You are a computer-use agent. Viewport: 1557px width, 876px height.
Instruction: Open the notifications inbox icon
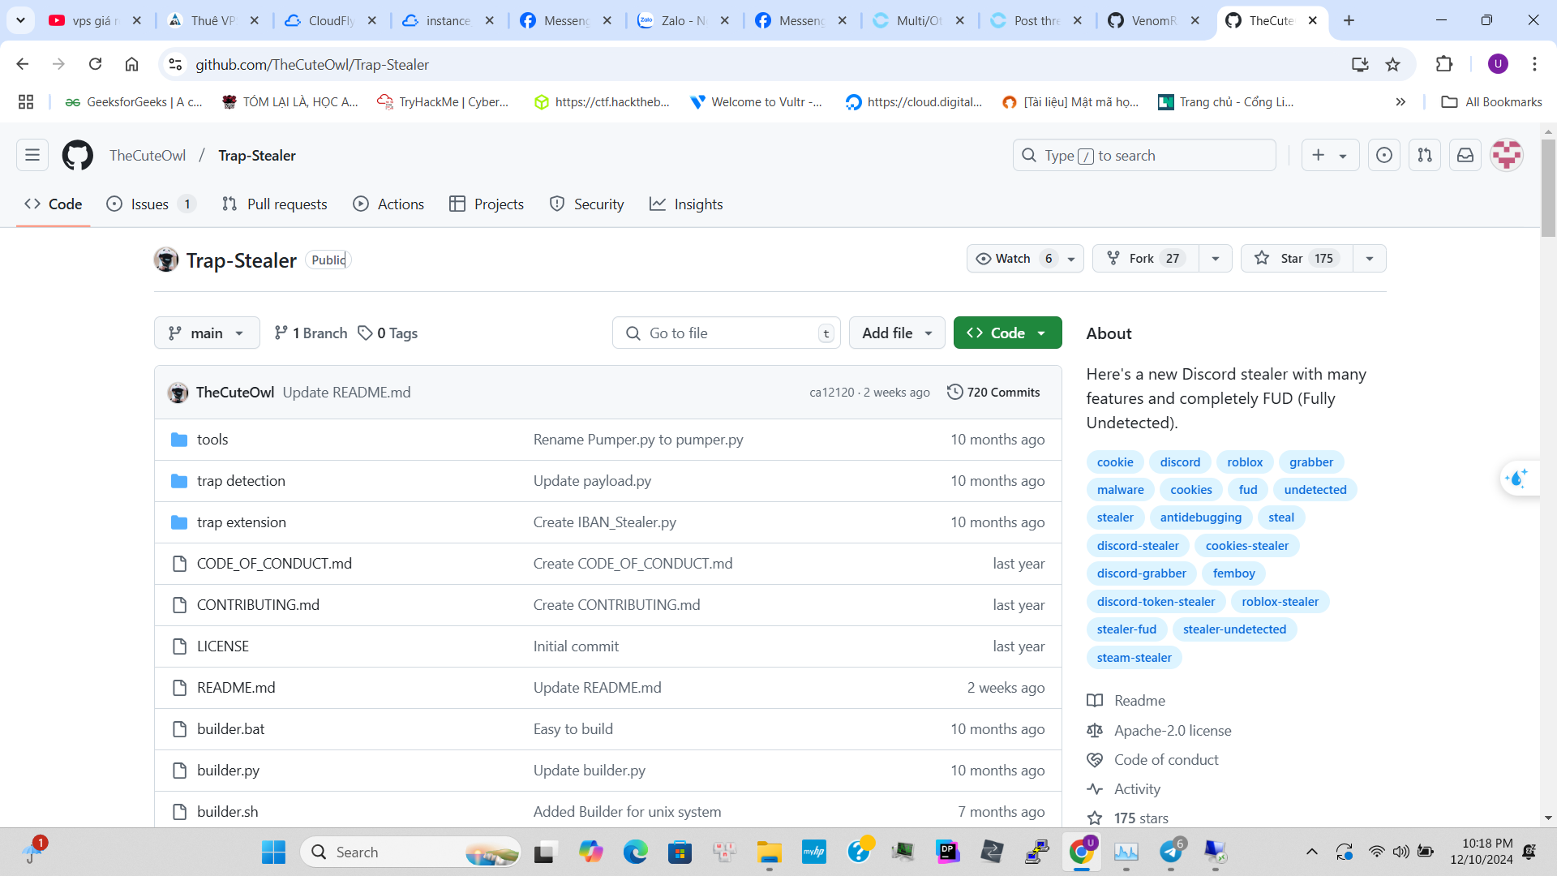pyautogui.click(x=1465, y=155)
